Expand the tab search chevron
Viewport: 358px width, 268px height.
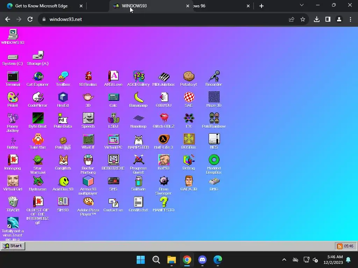(302, 5)
